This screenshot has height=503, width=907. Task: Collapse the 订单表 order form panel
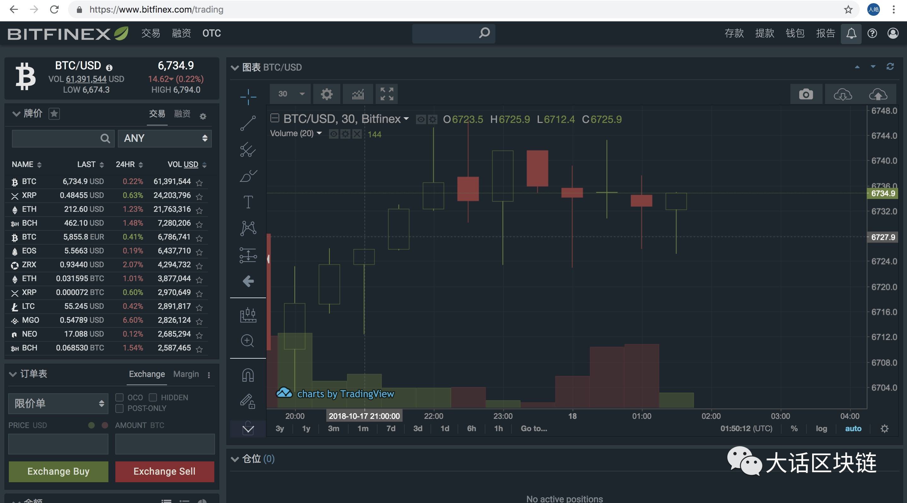click(x=13, y=374)
